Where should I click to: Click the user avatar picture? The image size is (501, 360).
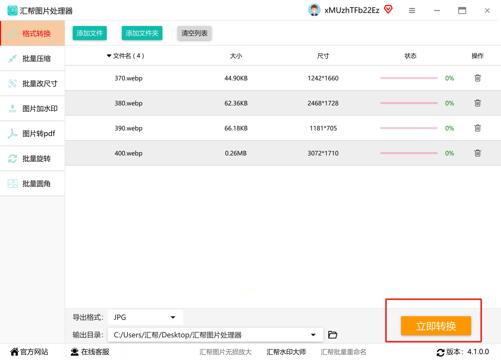click(x=314, y=10)
